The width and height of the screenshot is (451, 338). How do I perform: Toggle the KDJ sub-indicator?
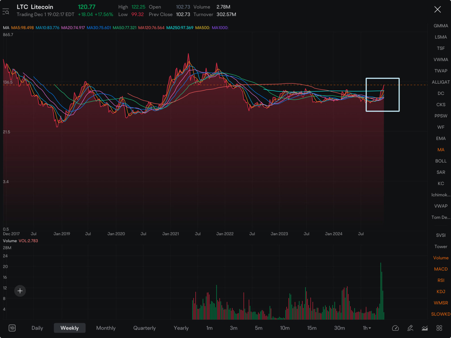coord(441,292)
